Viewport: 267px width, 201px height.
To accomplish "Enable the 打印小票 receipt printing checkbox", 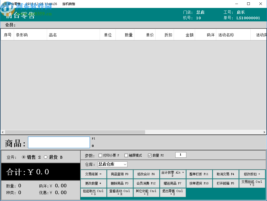I will click(x=100, y=155).
